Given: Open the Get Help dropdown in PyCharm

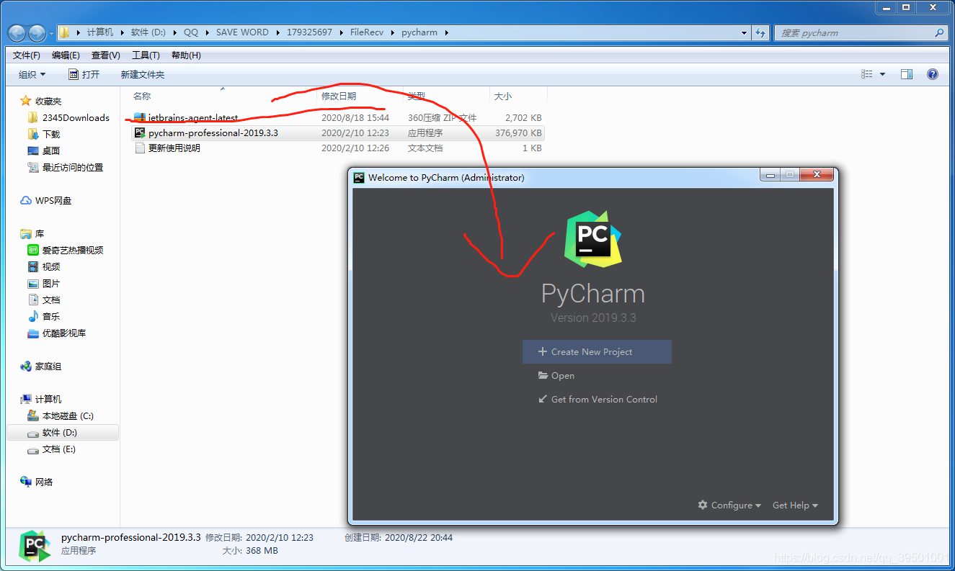Looking at the screenshot, I should tap(795, 505).
